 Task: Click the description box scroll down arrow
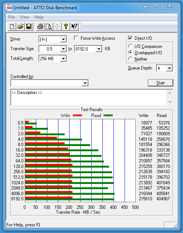(170, 102)
